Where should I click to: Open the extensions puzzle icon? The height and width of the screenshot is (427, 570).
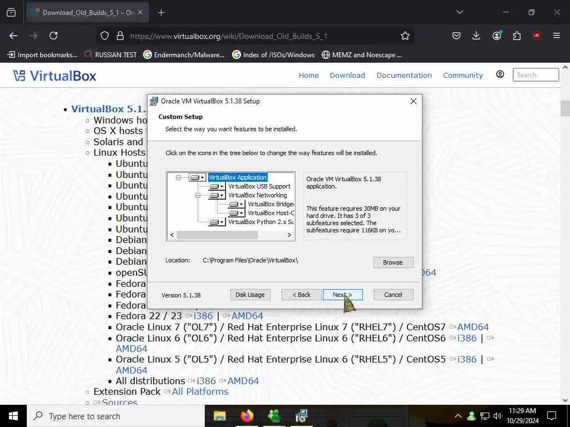(x=517, y=36)
